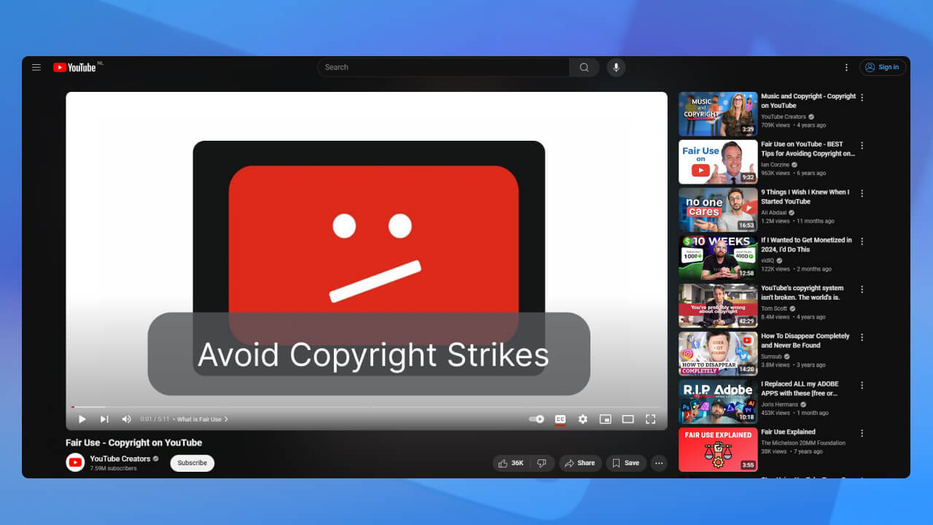933x525 pixels.
Task: Open options for 'If I Wanted to Get Monetized'
Action: (862, 241)
